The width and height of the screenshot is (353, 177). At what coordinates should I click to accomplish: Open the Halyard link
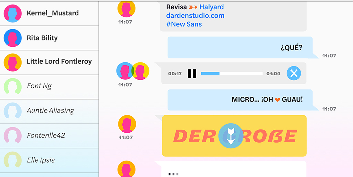pyautogui.click(x=211, y=7)
